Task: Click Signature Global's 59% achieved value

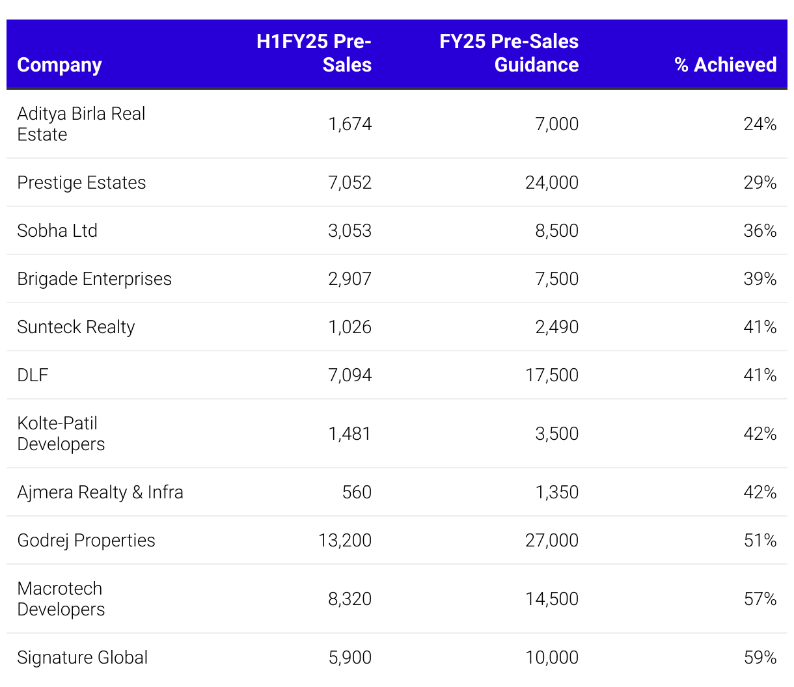Action: click(760, 658)
